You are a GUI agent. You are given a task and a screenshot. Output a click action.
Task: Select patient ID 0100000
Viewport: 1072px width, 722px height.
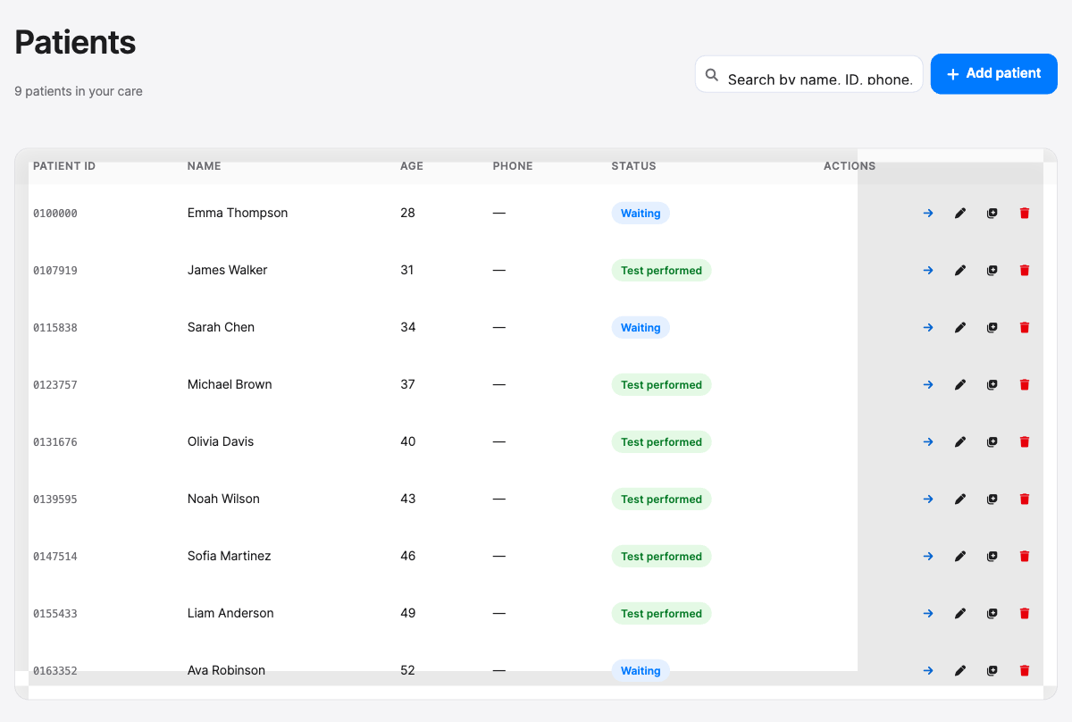[x=55, y=214]
